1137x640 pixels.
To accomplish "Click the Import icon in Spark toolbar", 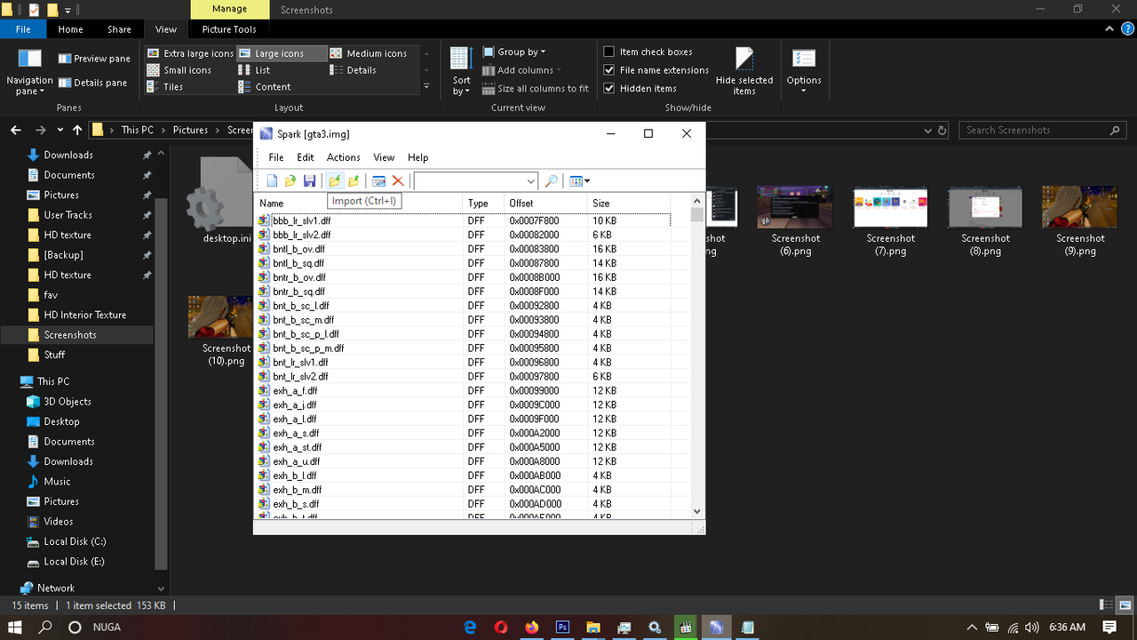I will [x=335, y=181].
